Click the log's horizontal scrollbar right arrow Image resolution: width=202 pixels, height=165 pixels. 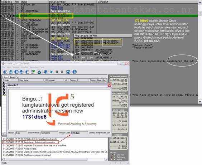[x=106, y=160]
